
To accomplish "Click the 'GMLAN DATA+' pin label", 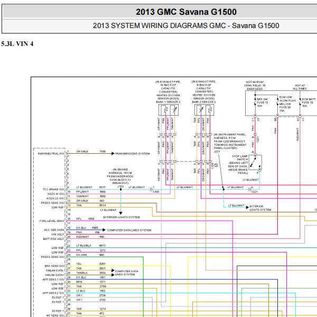I will pos(54,275).
